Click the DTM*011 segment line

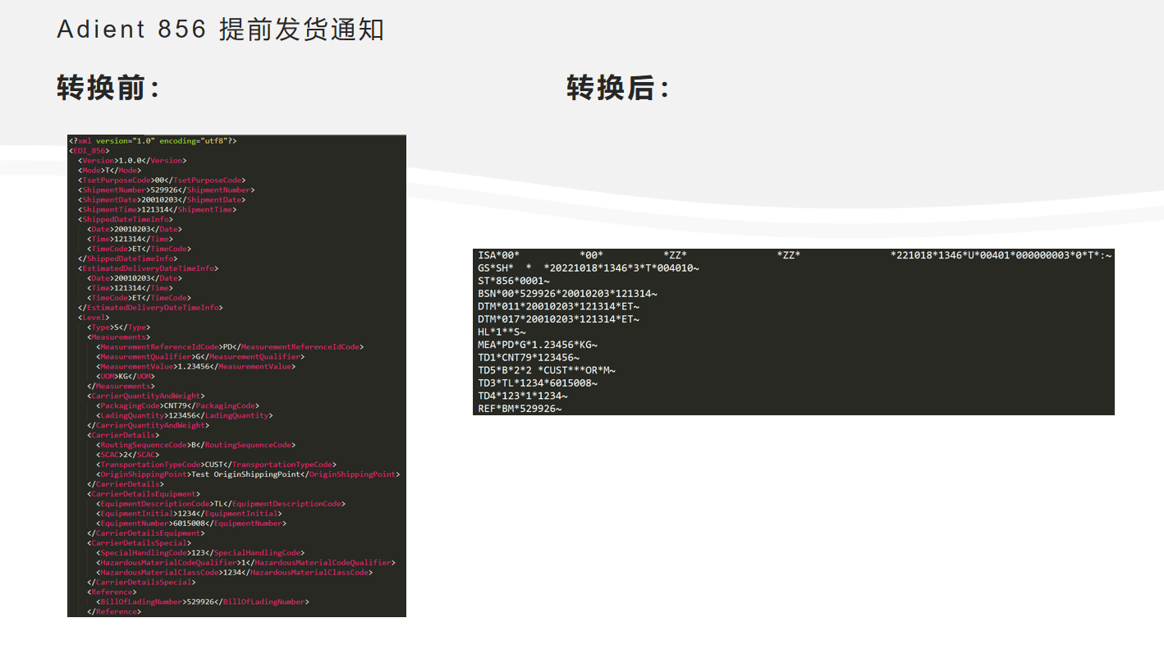[x=559, y=306]
